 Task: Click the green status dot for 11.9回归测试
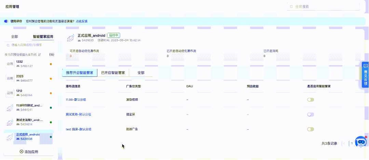coord(51,108)
